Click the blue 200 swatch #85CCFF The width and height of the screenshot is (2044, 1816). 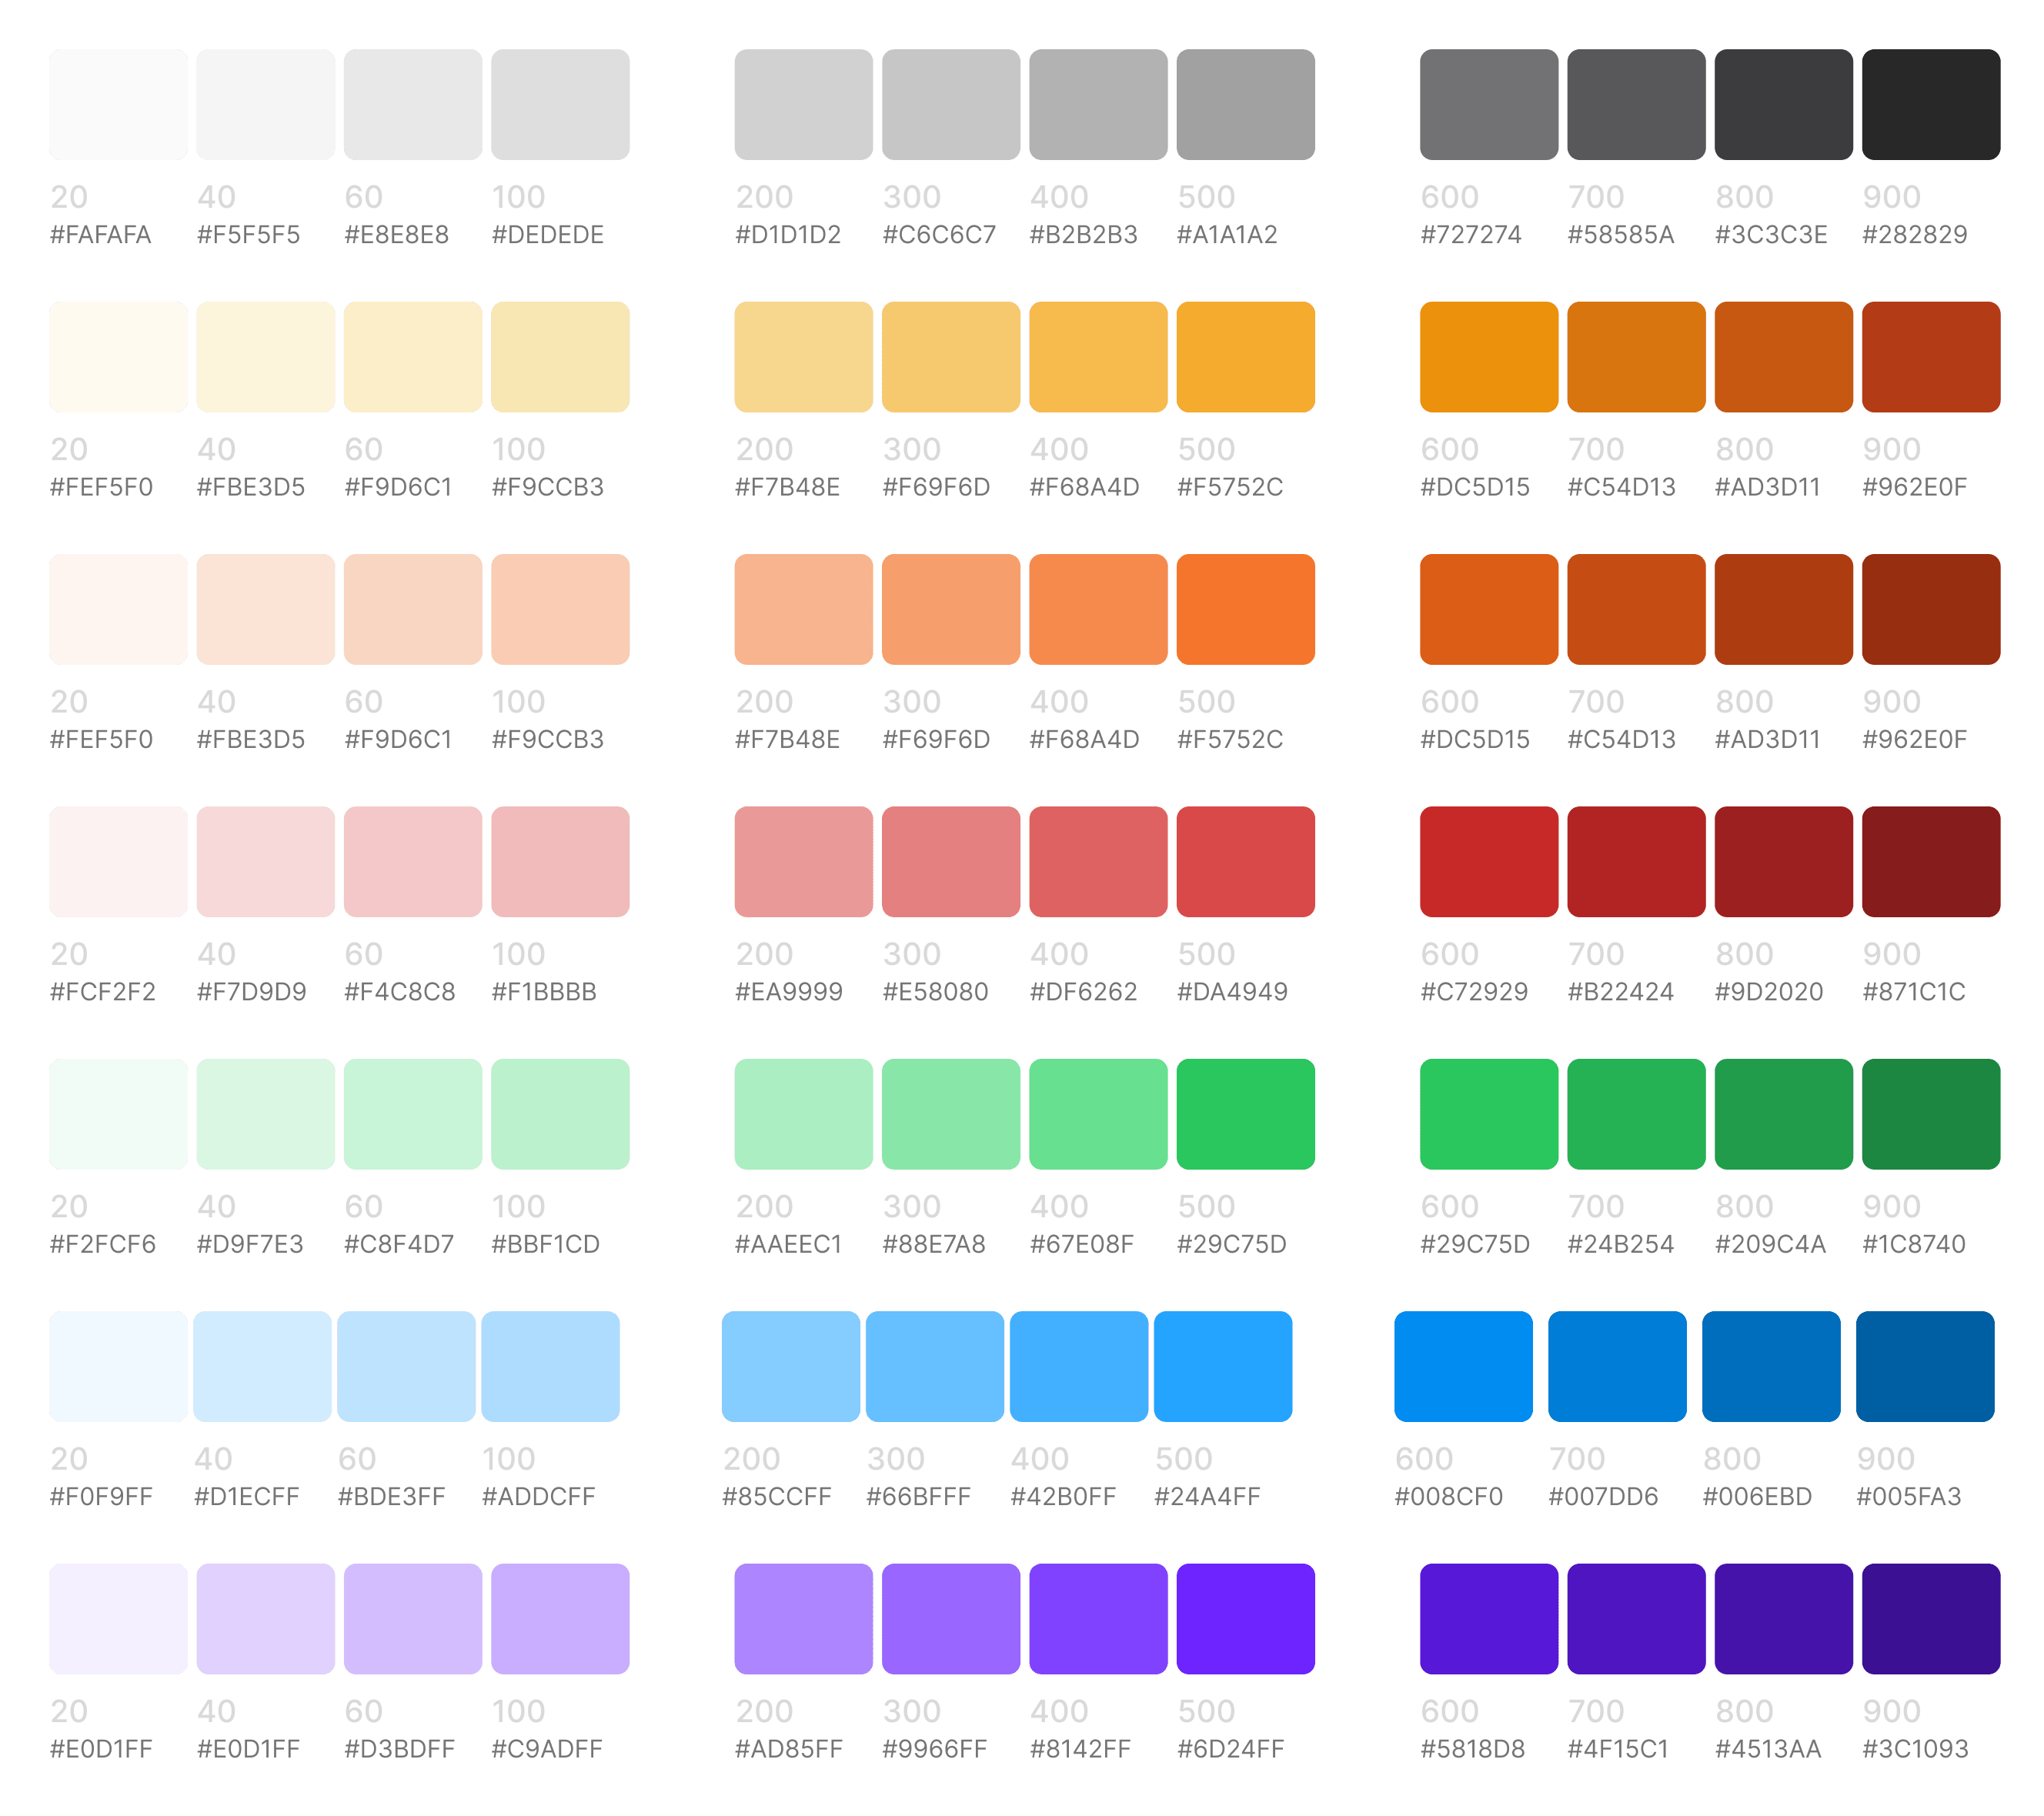[791, 1367]
